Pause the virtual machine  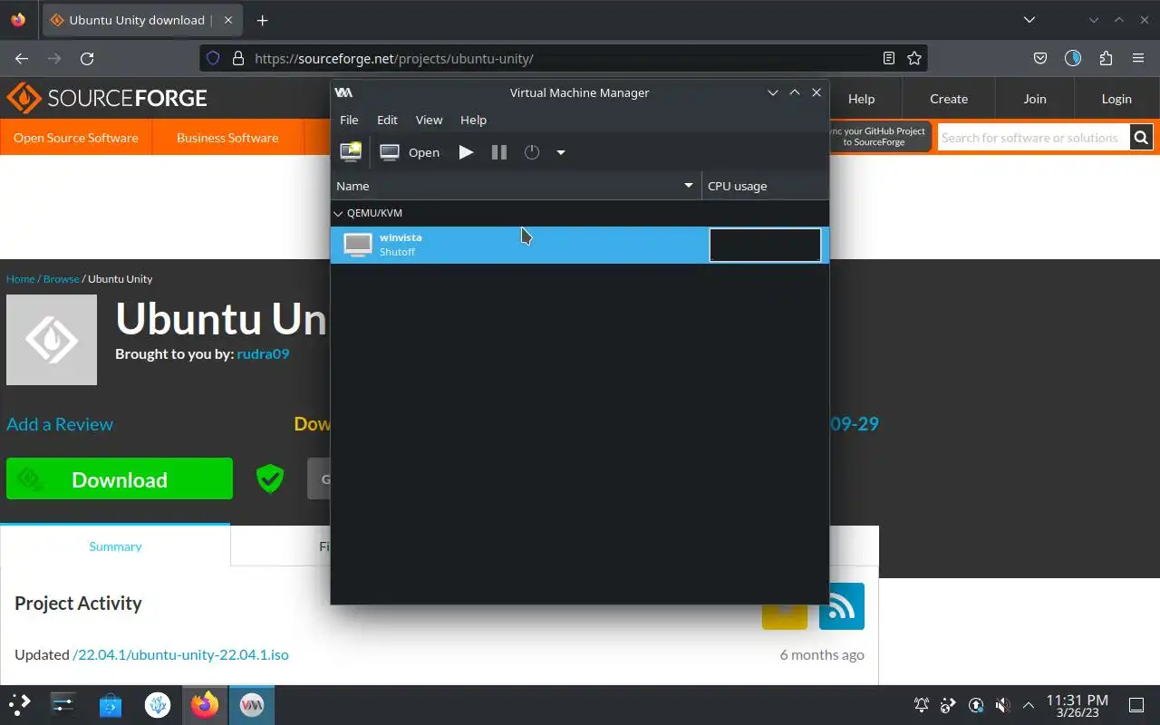[x=498, y=152]
